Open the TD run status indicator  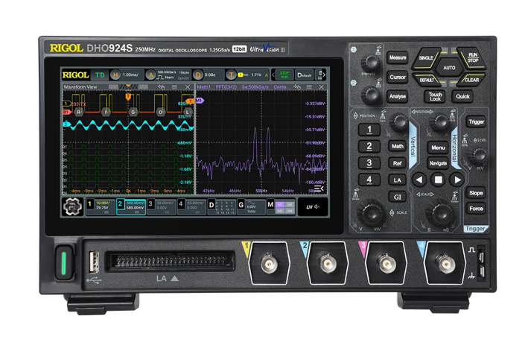tap(100, 75)
